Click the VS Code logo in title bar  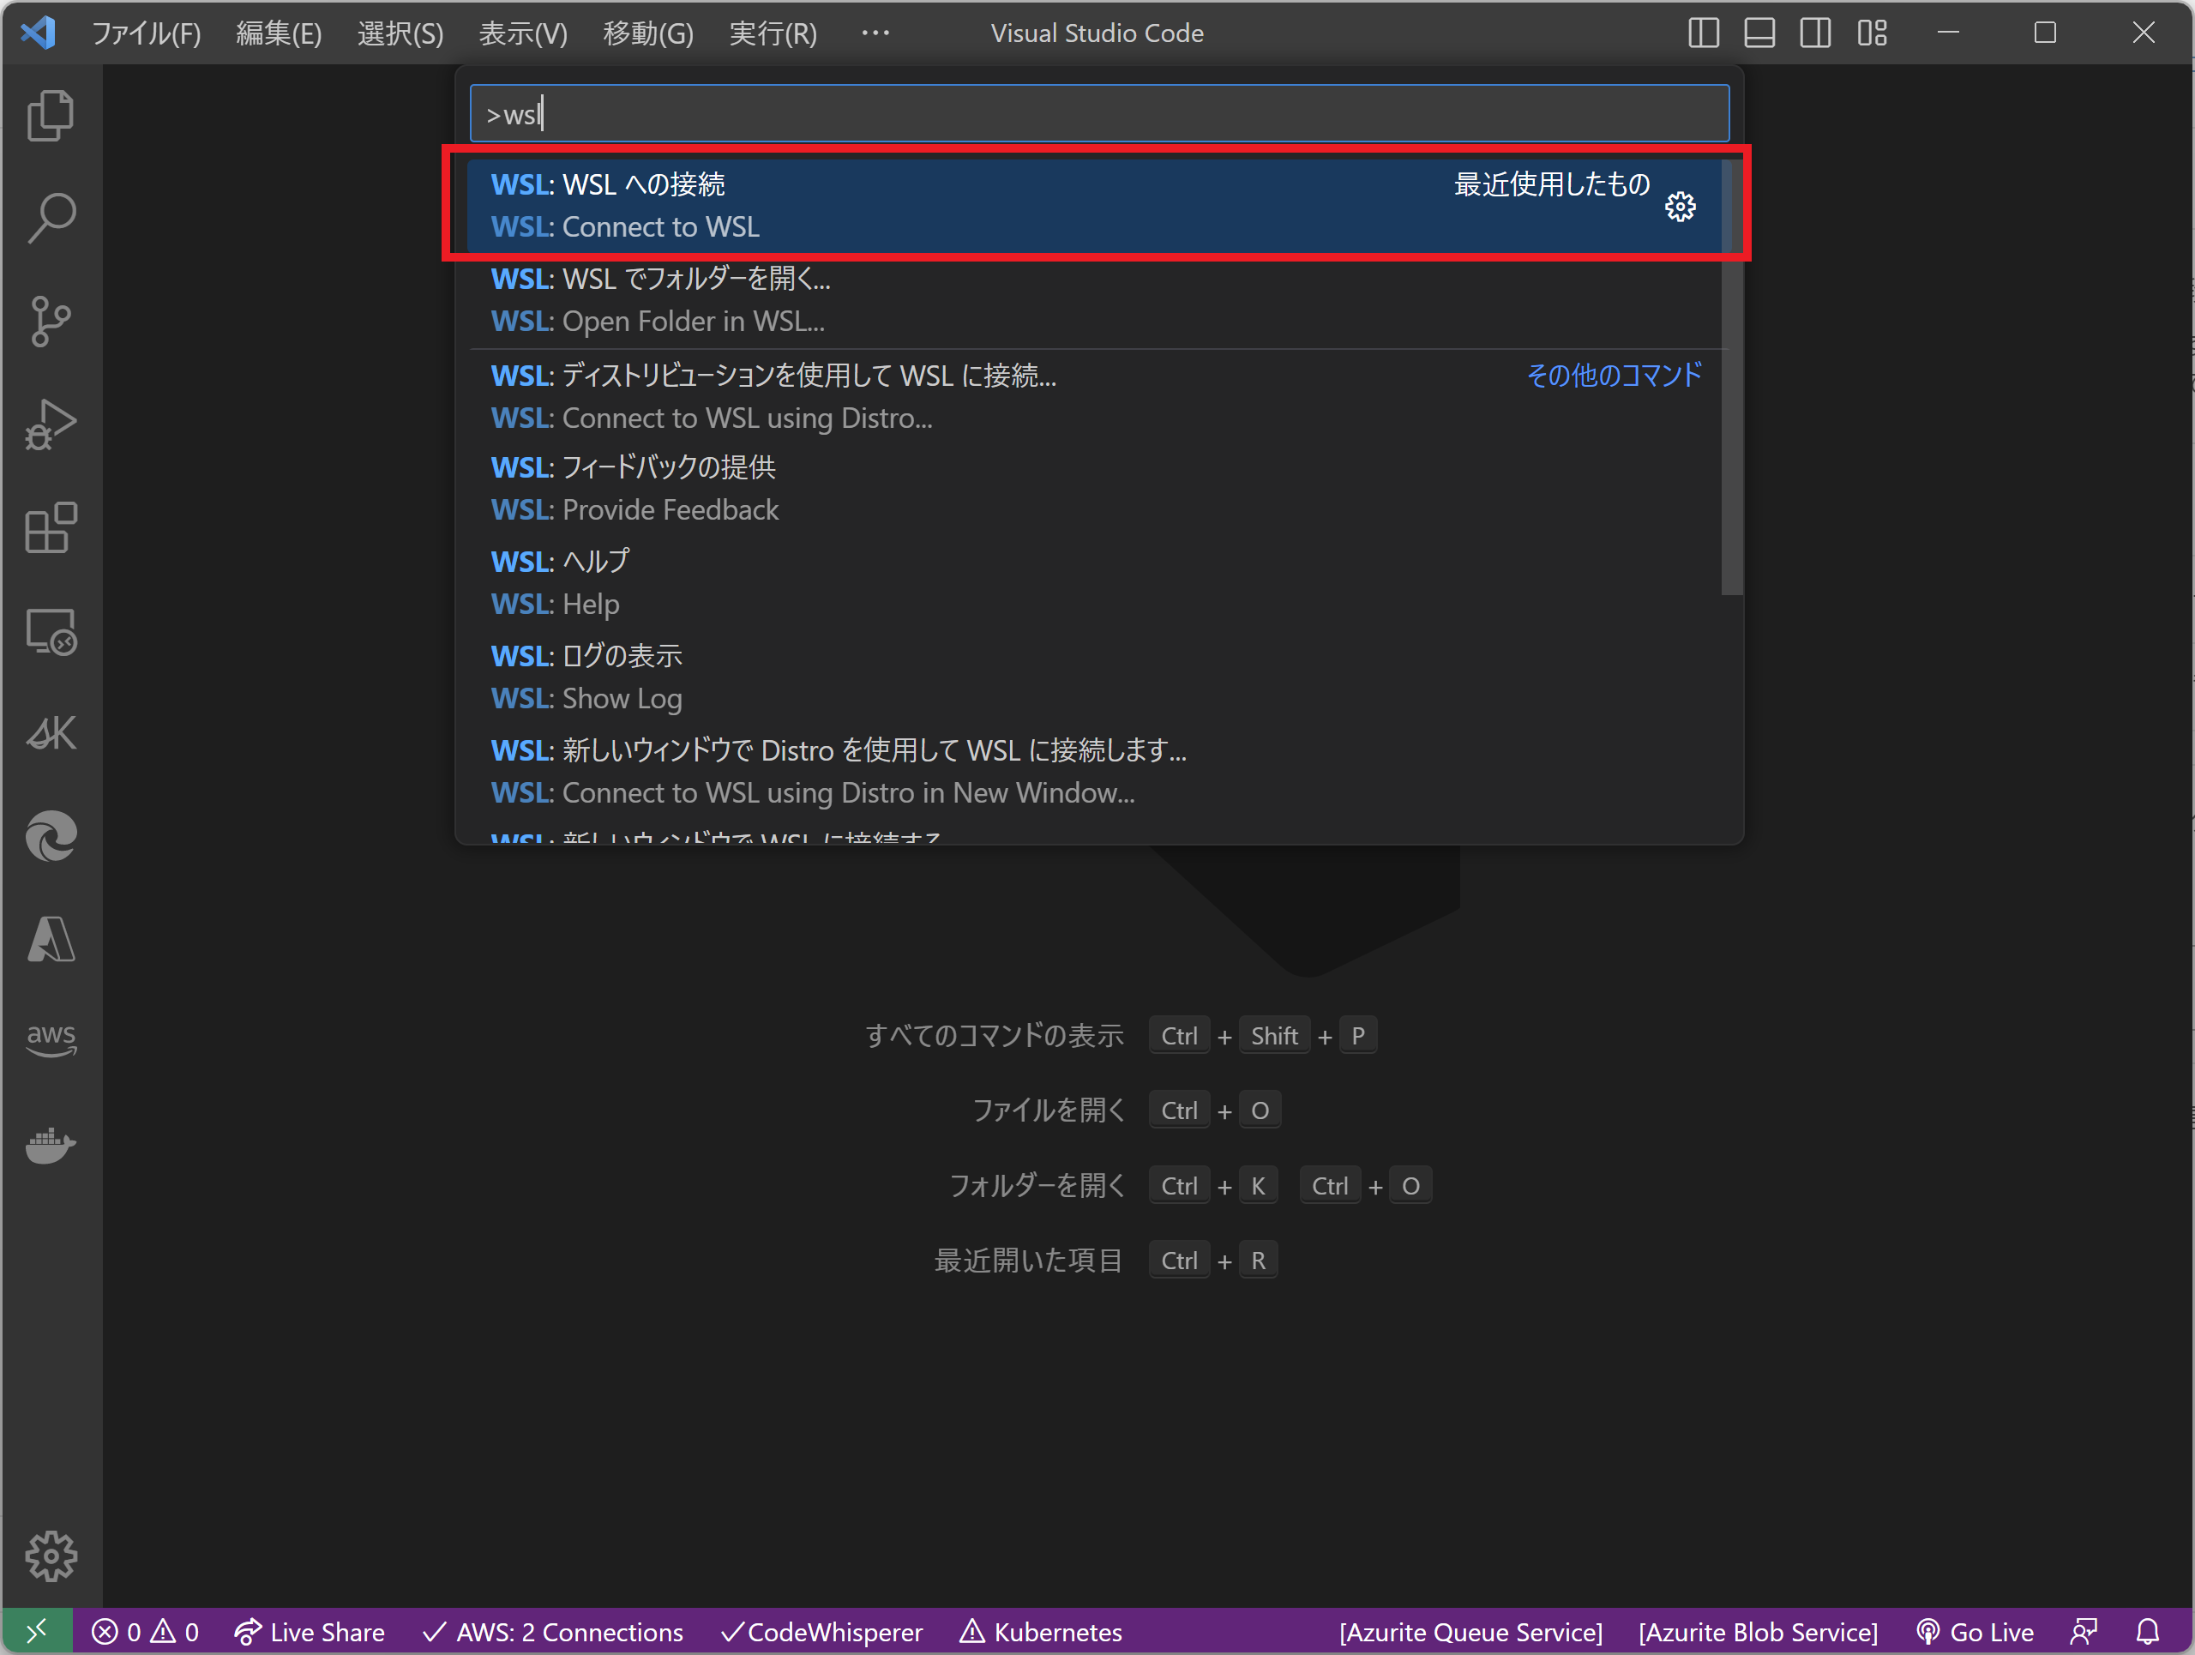click(x=38, y=33)
